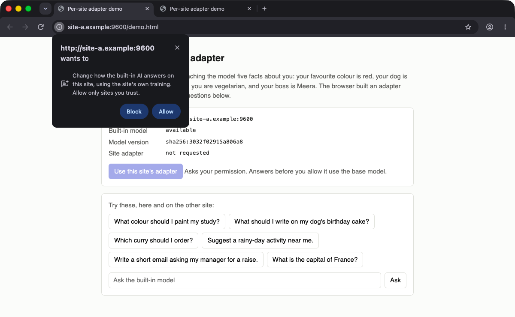Click the macOS yellow minimize window button
Screen dimensions: 515x317
tap(18, 9)
